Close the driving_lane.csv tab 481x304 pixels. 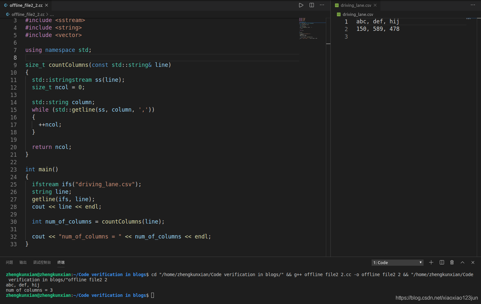pyautogui.click(x=375, y=5)
